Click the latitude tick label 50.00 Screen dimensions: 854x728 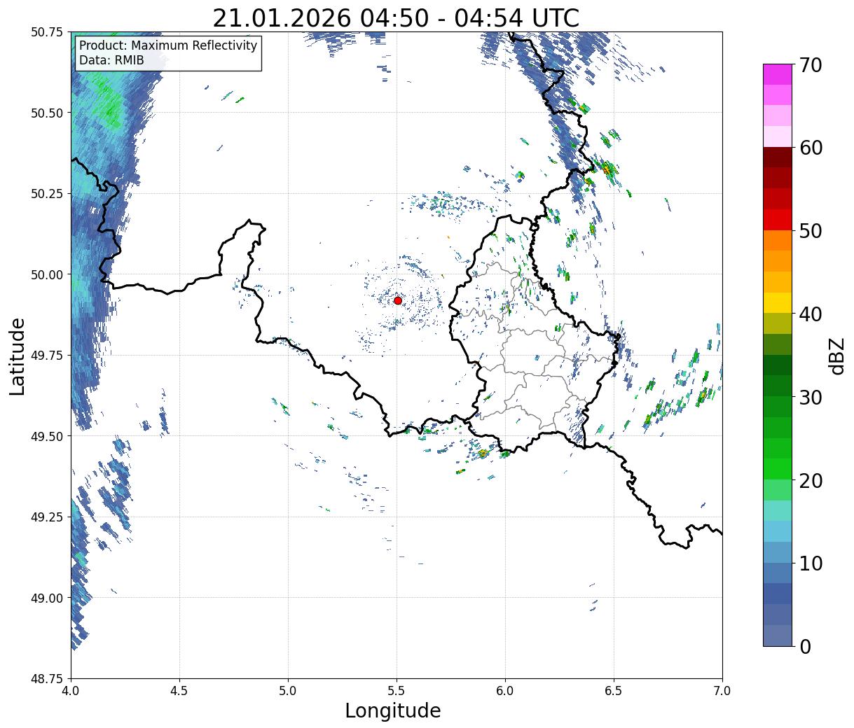47,274
